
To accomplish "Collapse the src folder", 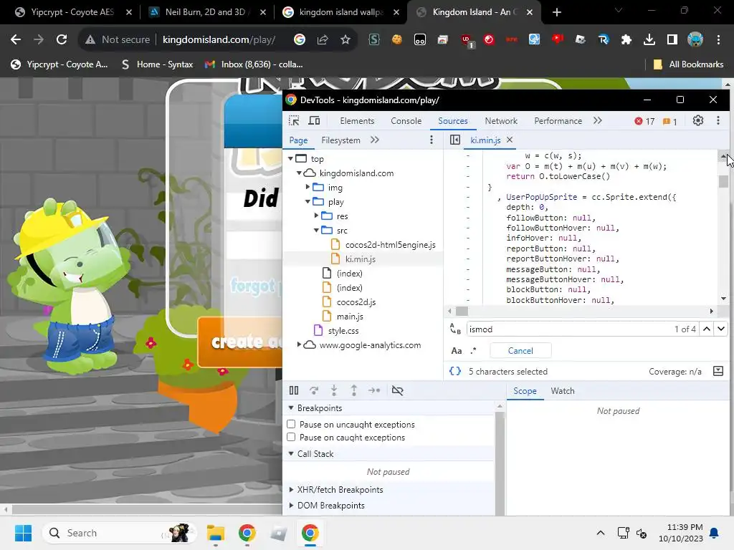I will [x=316, y=230].
